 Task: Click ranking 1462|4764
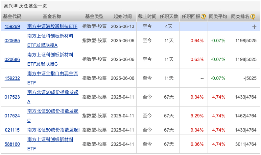point(246,116)
